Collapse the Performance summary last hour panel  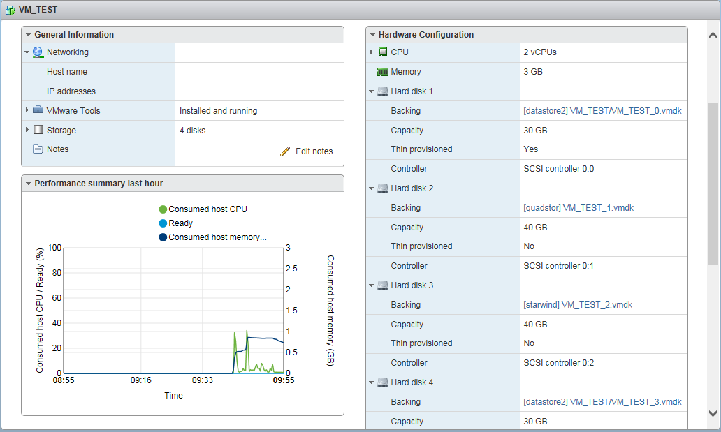(28, 184)
